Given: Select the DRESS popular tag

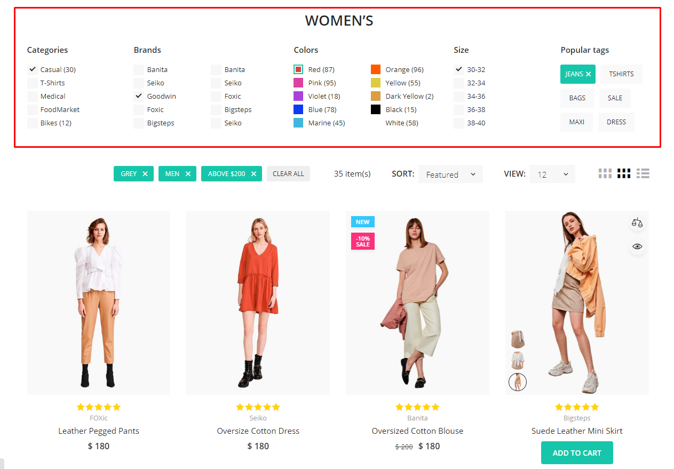Looking at the screenshot, I should [x=616, y=122].
